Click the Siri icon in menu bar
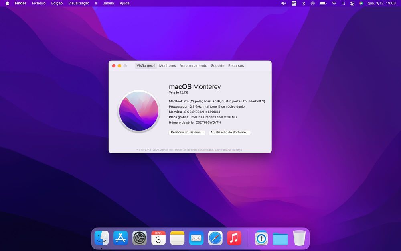 (x=361, y=3)
